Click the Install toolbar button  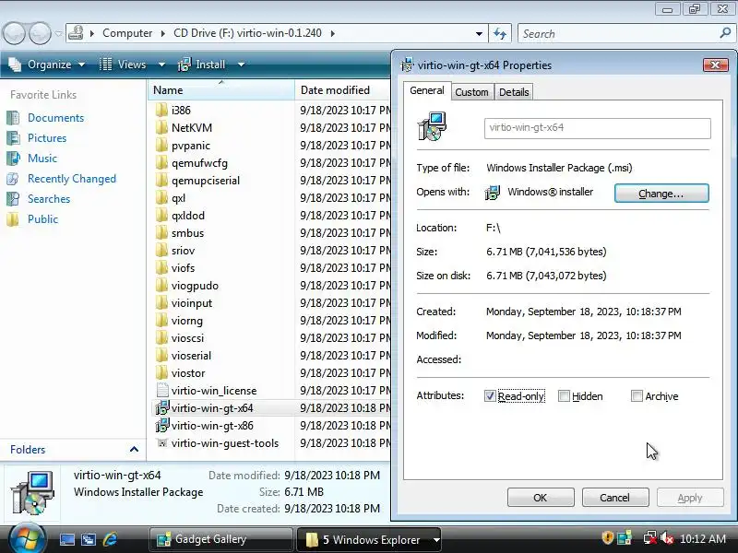pos(201,65)
